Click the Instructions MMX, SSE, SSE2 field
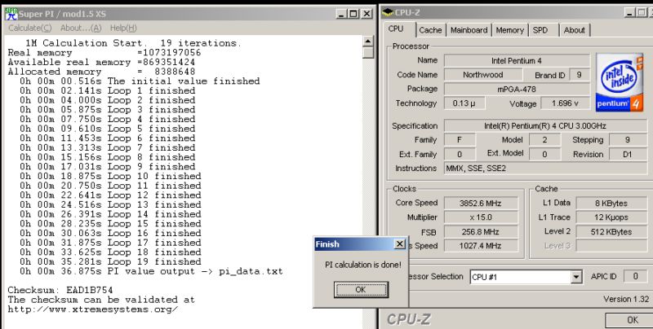Viewport: 653px width, 329px height. click(544, 169)
